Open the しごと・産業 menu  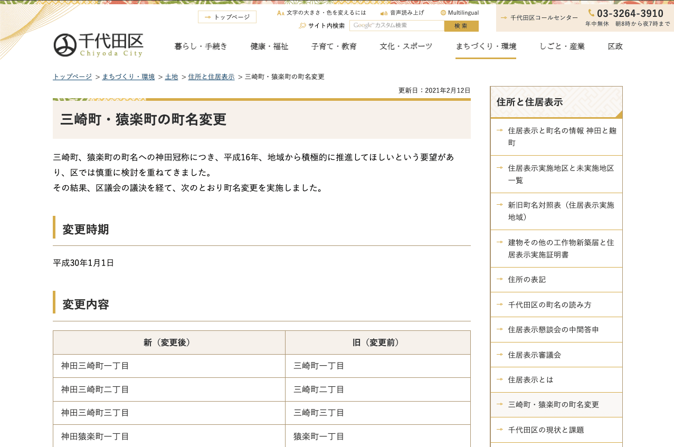coord(562,46)
